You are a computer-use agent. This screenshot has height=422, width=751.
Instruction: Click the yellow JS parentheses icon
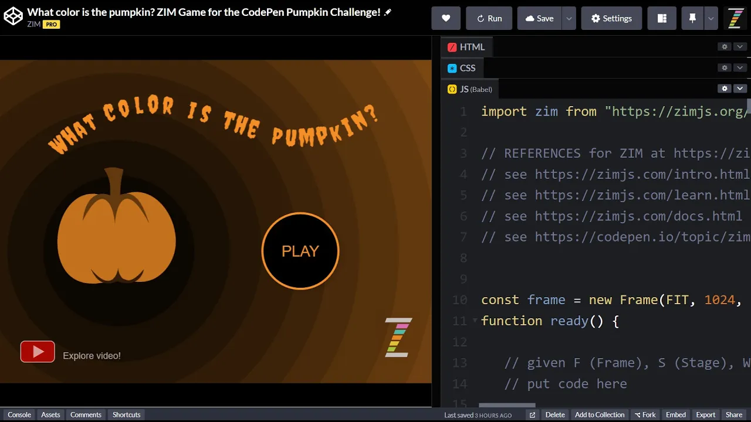tap(452, 89)
